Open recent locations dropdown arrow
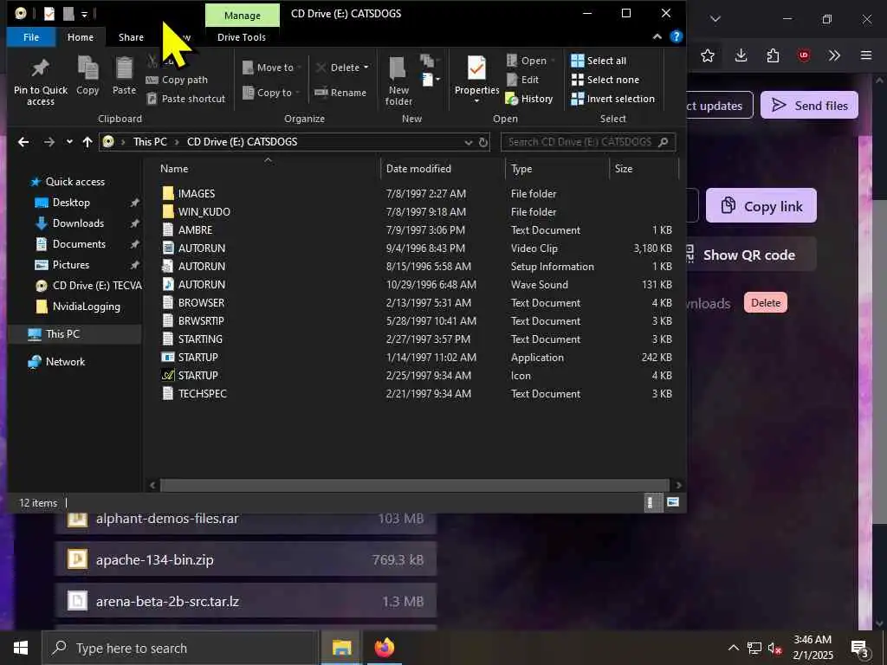Viewport: 887px width, 665px height. (69, 142)
